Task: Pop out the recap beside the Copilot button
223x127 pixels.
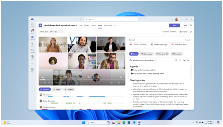Action: click(191, 32)
